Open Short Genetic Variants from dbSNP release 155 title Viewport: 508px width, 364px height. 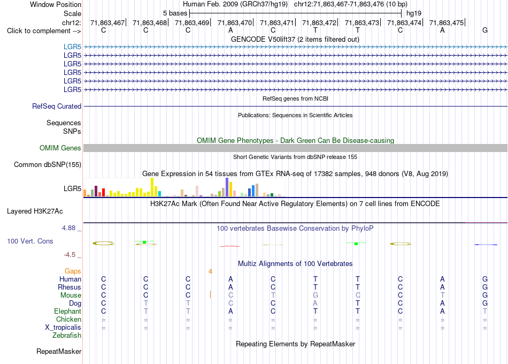click(295, 157)
